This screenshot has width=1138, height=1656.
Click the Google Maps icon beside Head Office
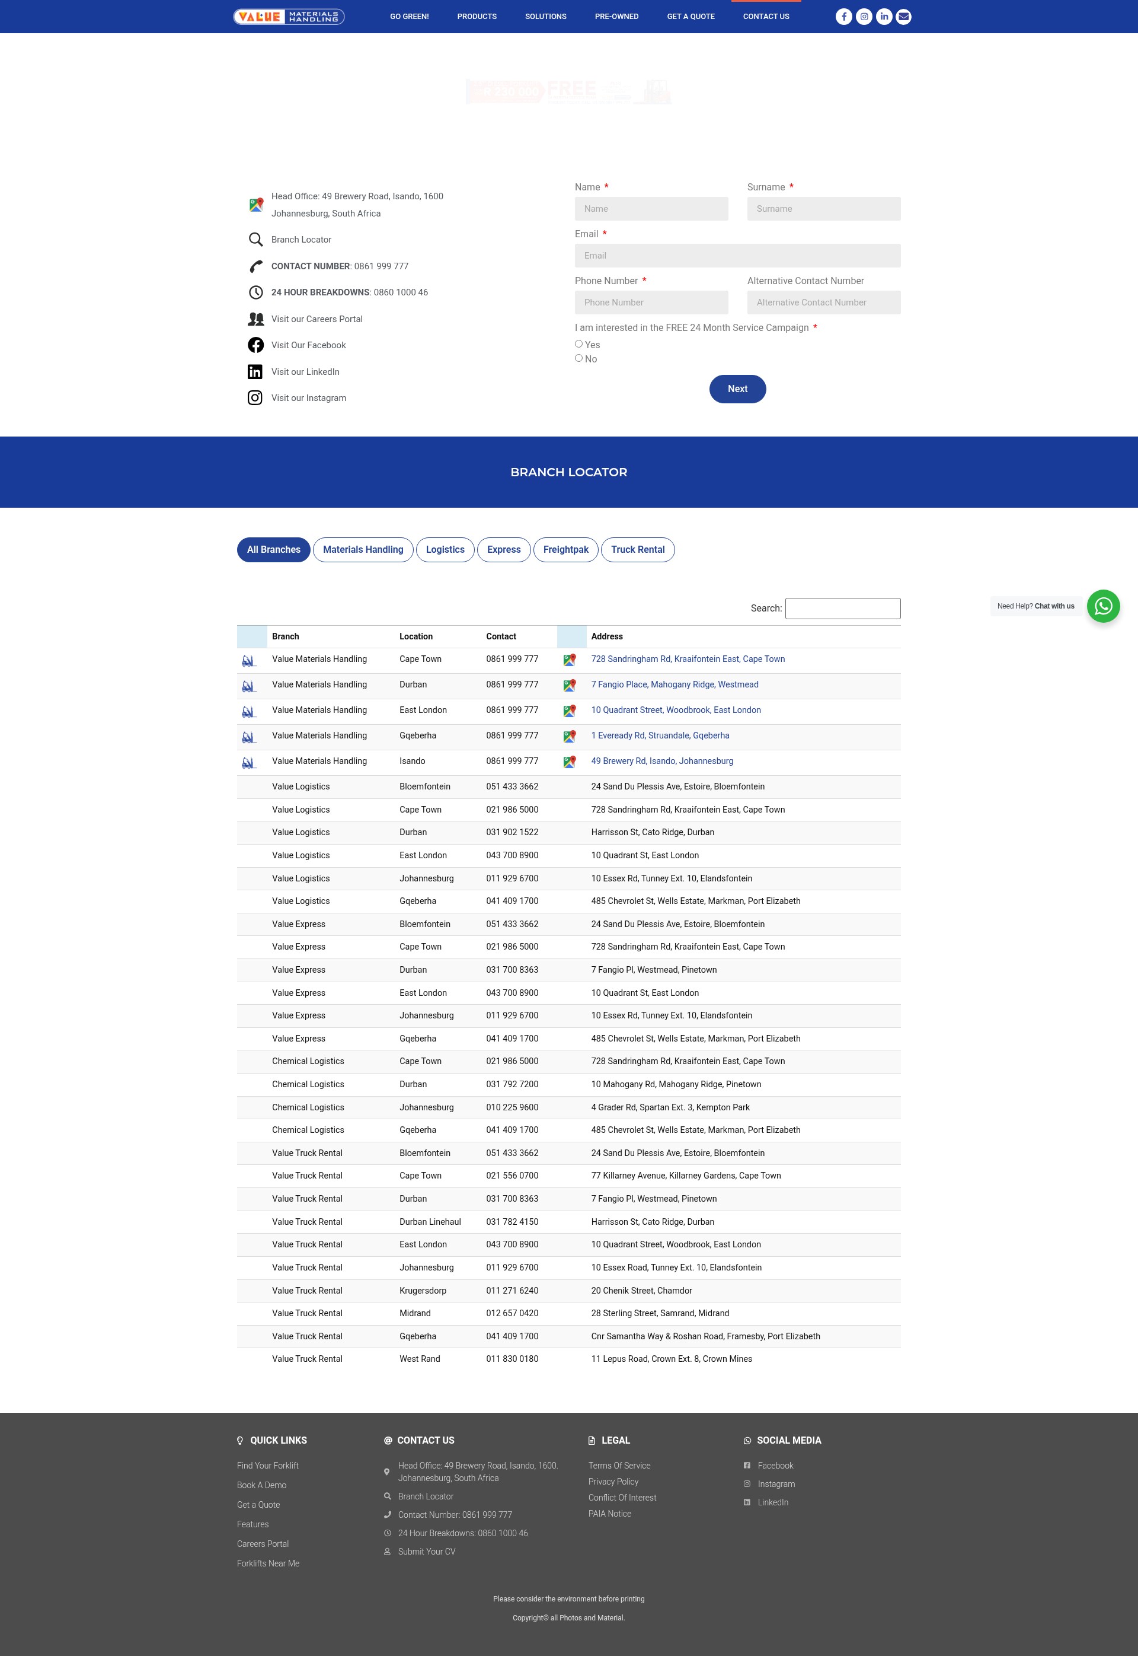(x=256, y=205)
